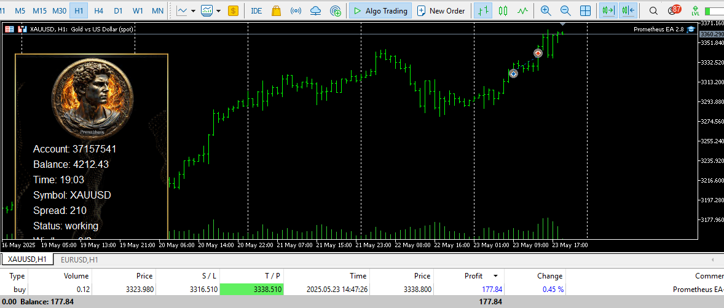Open the VPS cloud hosting icon

[x=316, y=10]
